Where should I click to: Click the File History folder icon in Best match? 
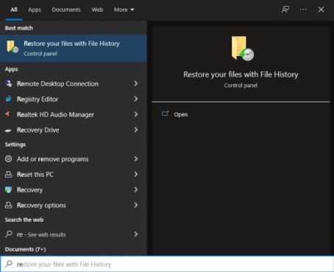(x=13, y=46)
